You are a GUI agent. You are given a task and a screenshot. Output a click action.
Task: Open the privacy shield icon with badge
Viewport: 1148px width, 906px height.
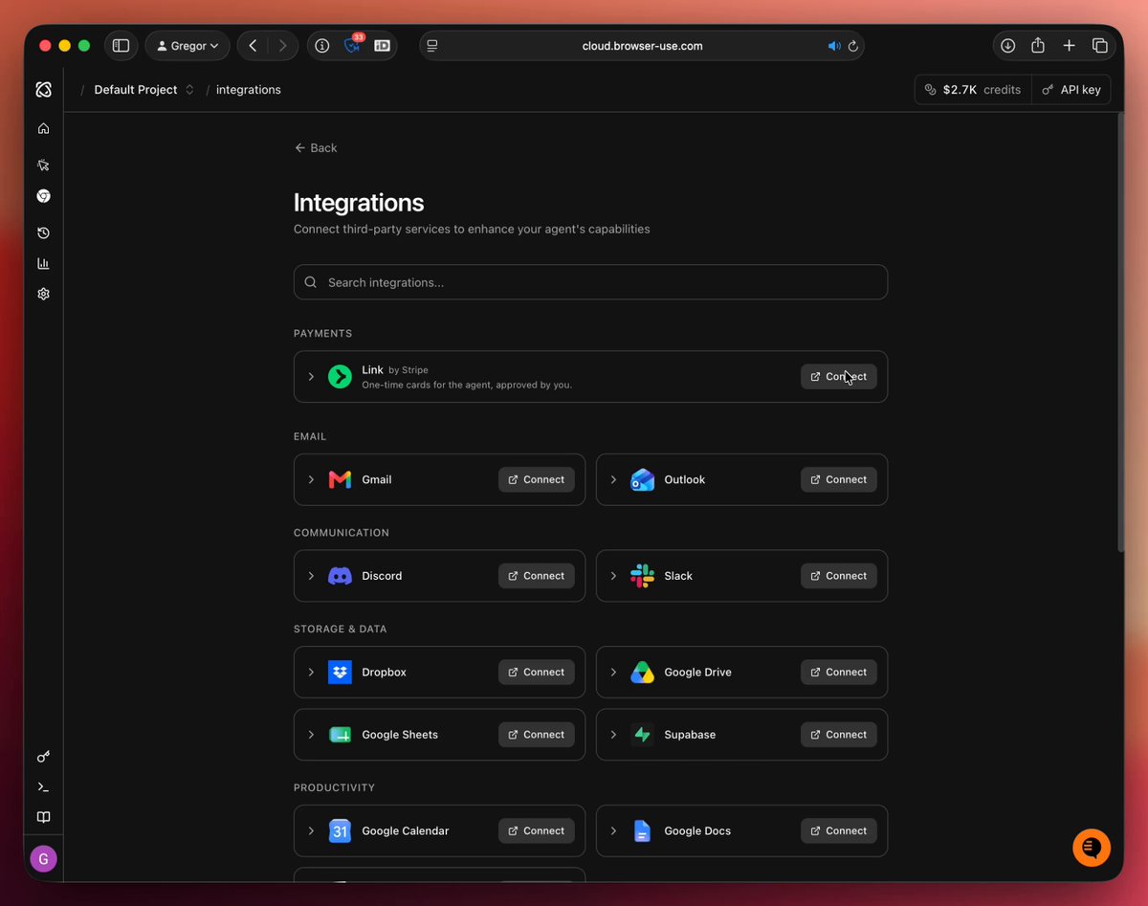tap(353, 45)
